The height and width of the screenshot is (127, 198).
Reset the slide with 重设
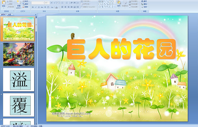(x=25, y=4)
